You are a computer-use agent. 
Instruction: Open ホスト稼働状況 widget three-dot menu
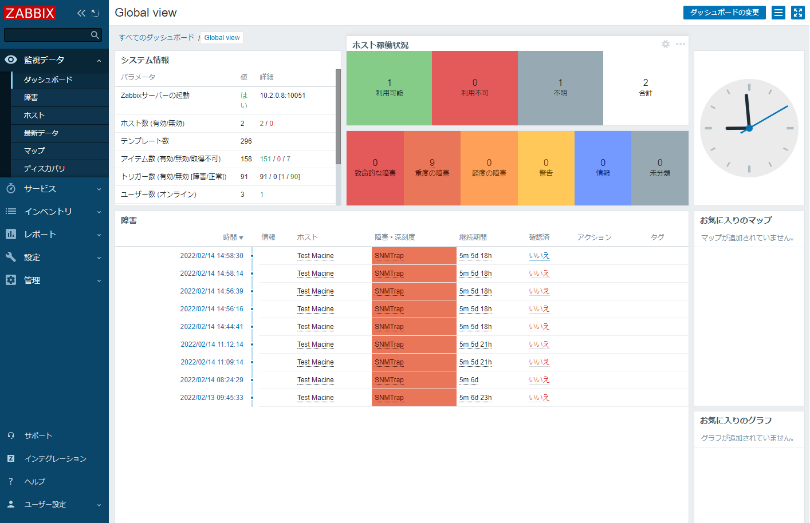(x=681, y=44)
